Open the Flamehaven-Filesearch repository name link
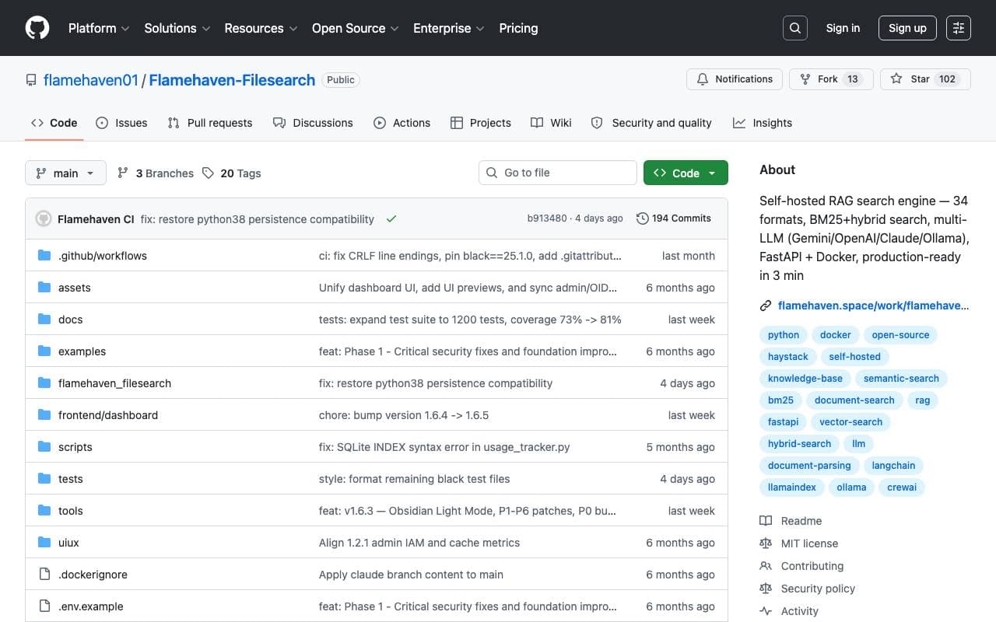 [232, 80]
